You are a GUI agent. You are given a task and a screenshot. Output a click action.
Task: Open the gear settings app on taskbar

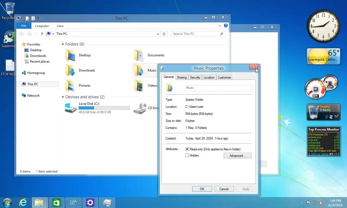point(90,203)
